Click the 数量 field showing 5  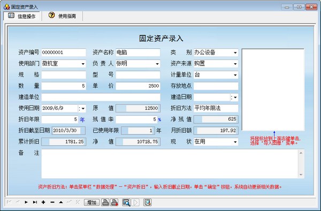(x=64, y=86)
